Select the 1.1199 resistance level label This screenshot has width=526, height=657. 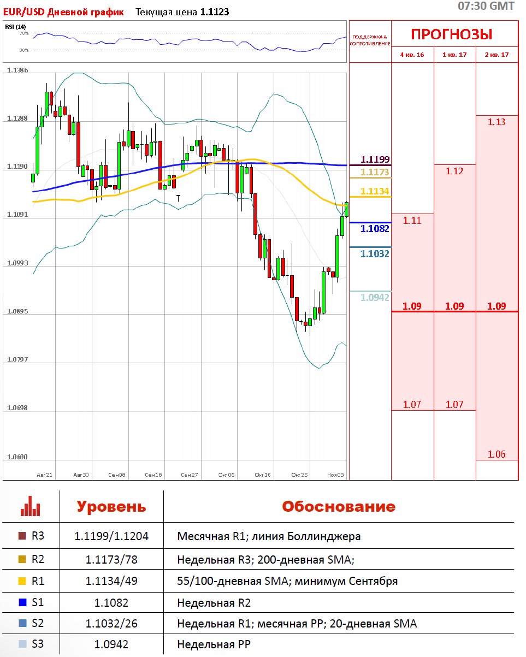(x=375, y=159)
